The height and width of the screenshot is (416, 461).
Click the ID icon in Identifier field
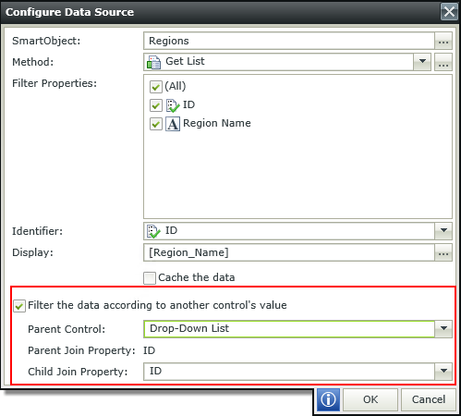point(153,231)
